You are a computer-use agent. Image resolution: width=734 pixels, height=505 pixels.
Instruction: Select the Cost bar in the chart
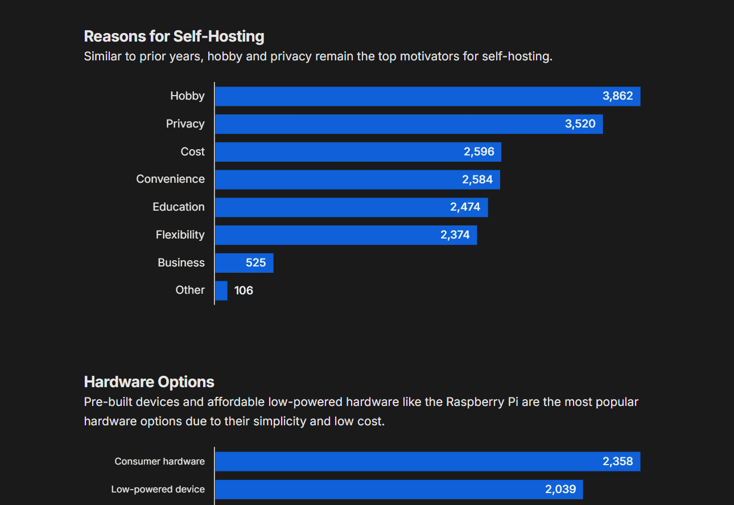[358, 152]
